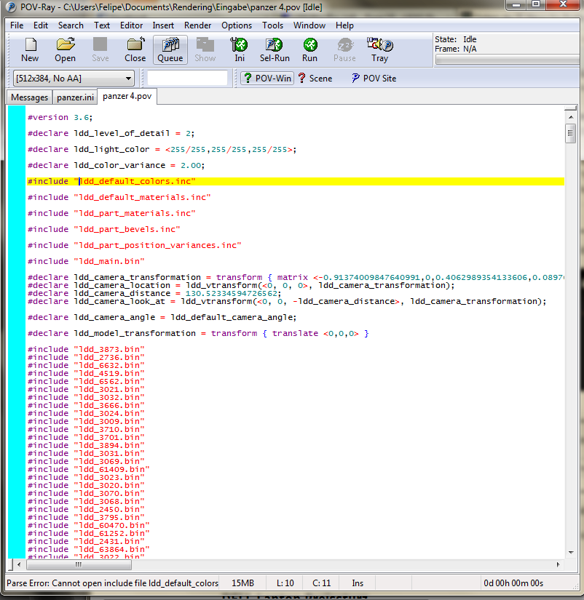Expand the resolution preset dropdown
This screenshot has width=584, height=600.
[129, 79]
